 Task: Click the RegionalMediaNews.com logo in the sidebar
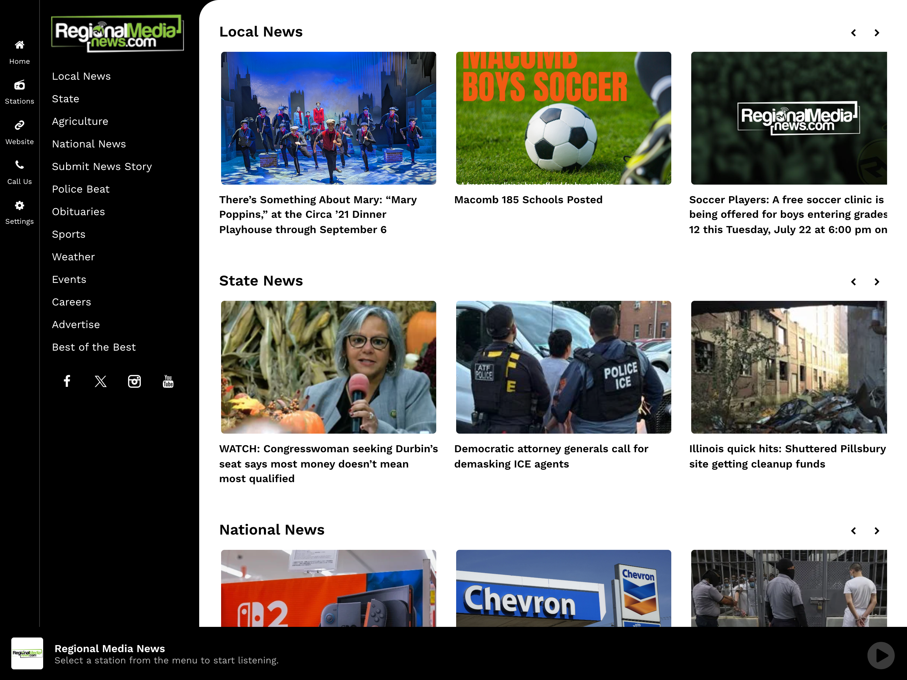point(118,33)
